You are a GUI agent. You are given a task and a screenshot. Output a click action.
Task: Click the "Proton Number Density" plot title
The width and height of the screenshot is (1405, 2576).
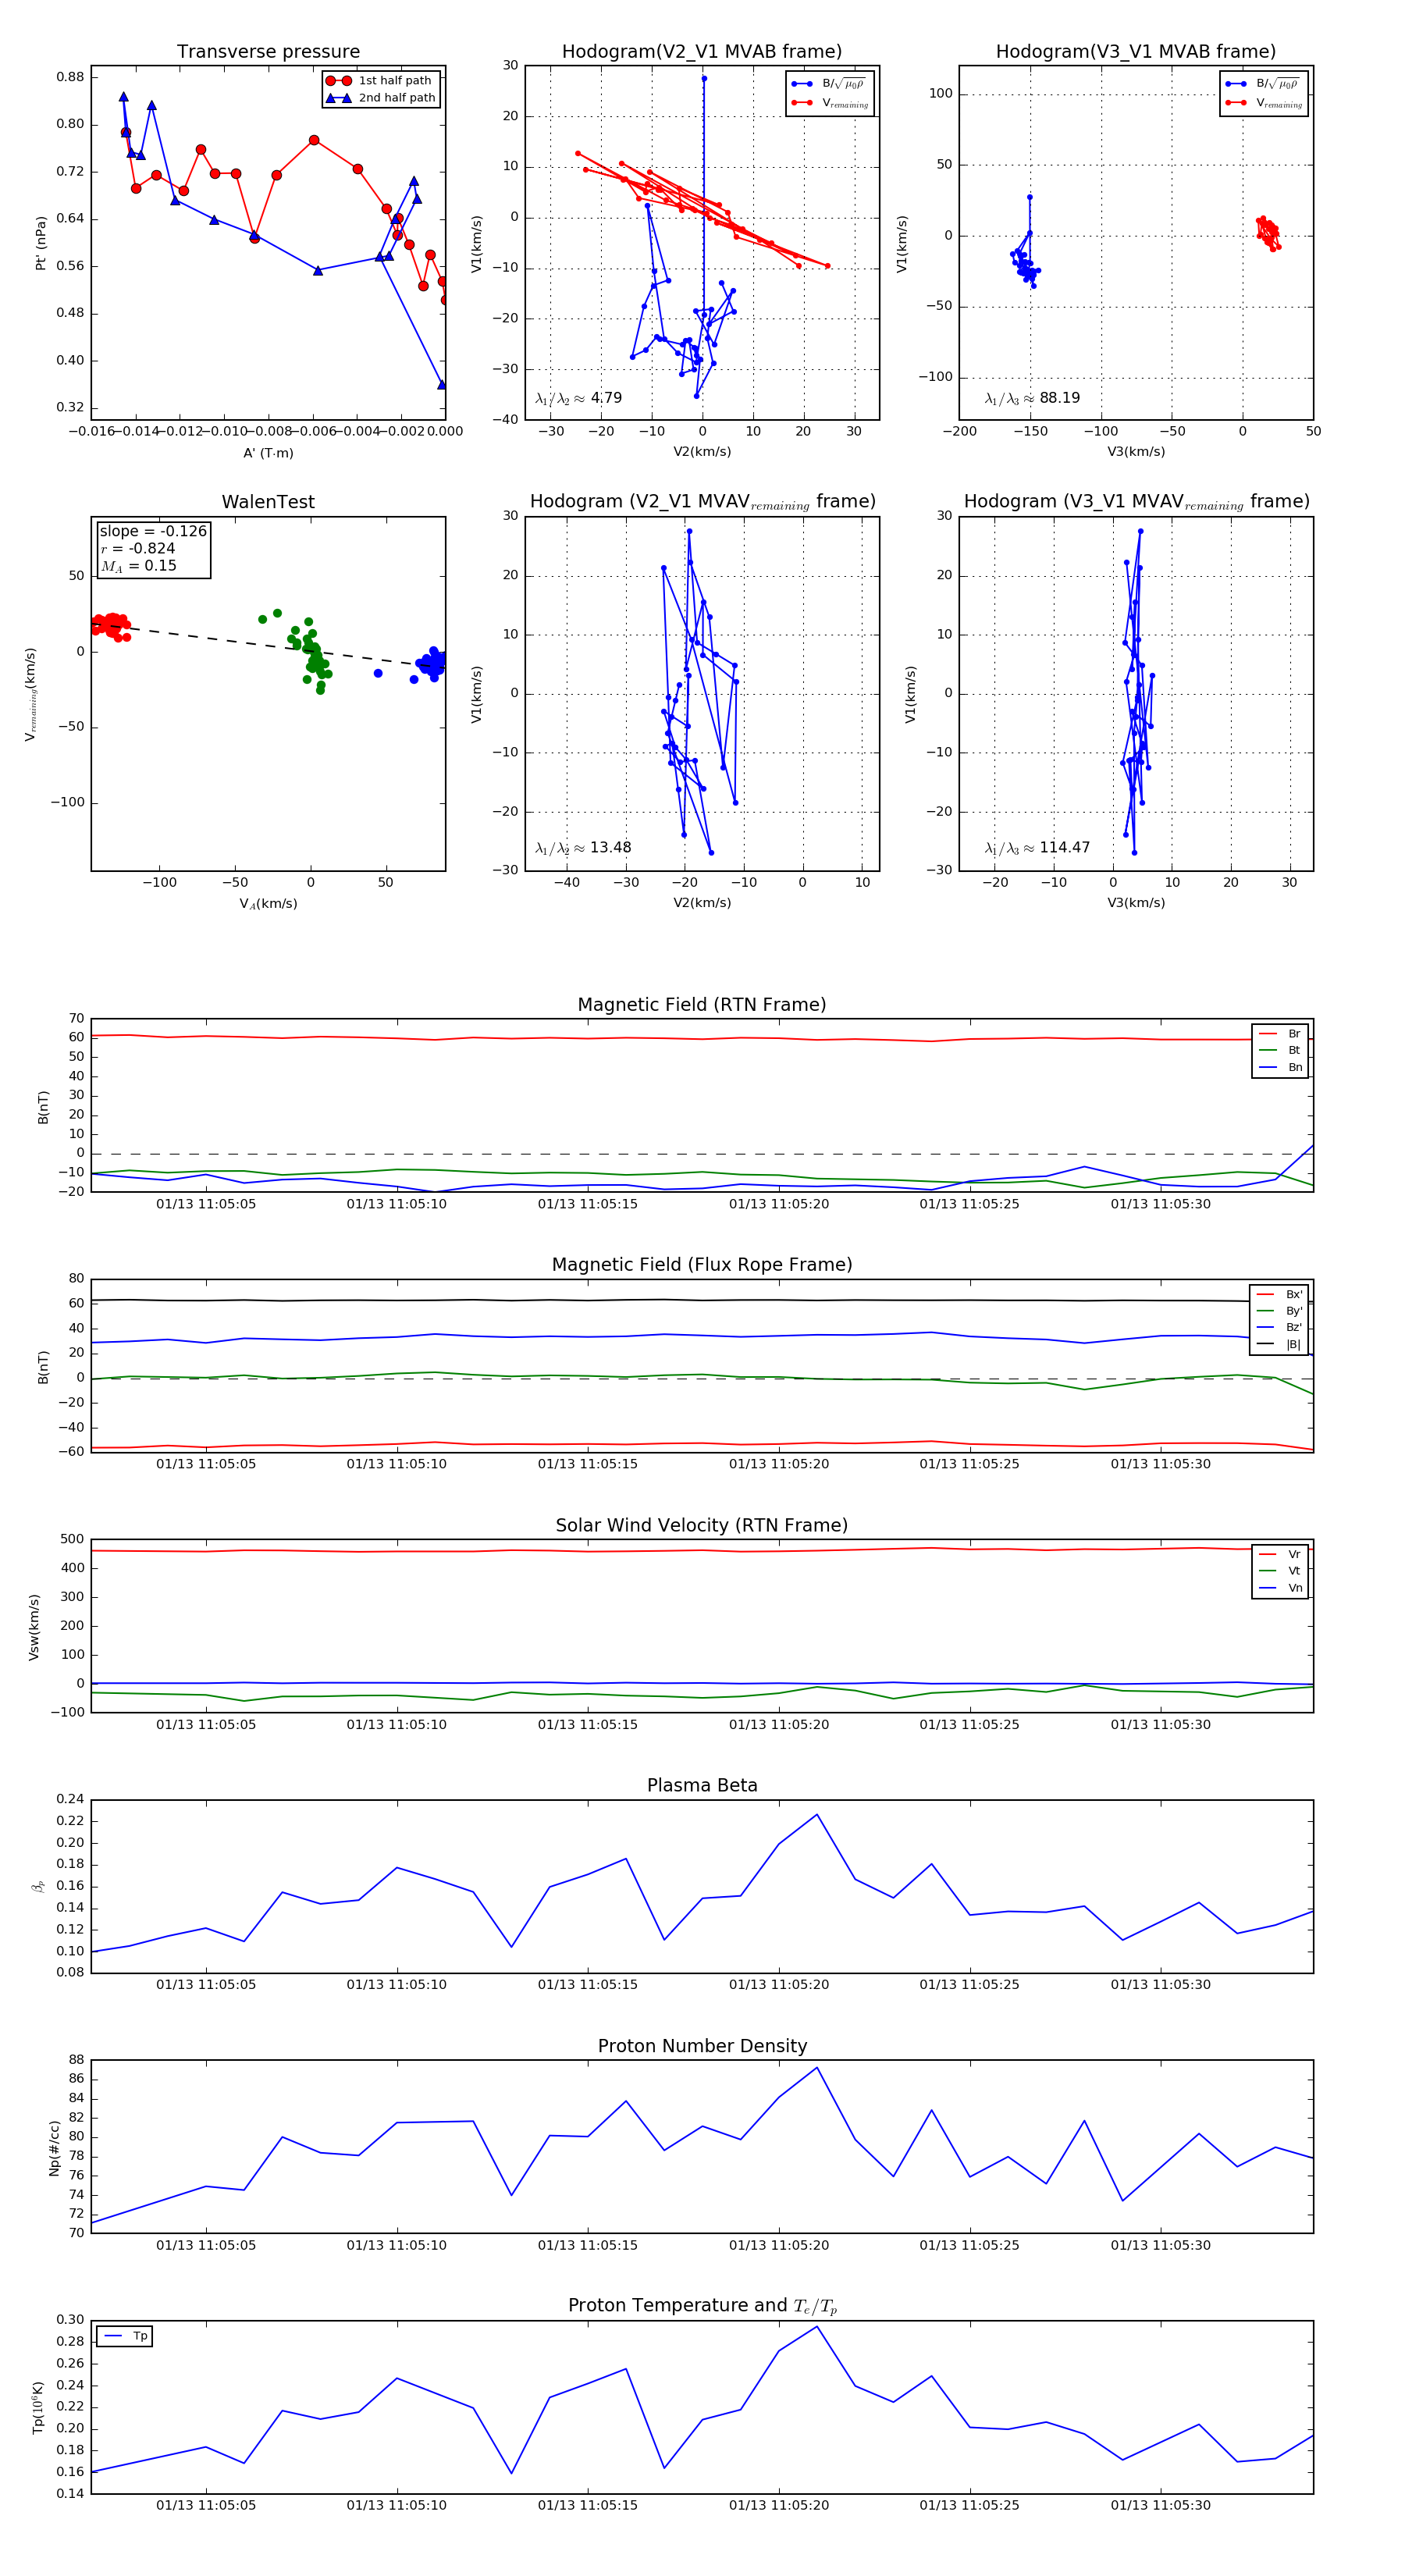click(x=702, y=2046)
